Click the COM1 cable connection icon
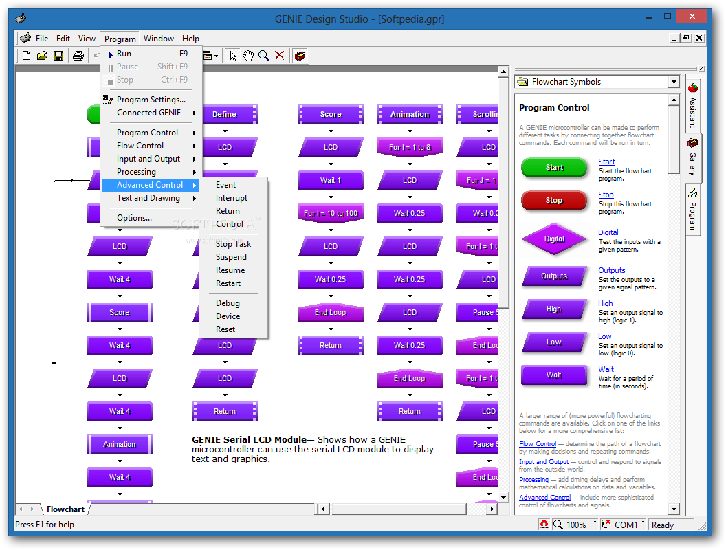 (x=606, y=524)
